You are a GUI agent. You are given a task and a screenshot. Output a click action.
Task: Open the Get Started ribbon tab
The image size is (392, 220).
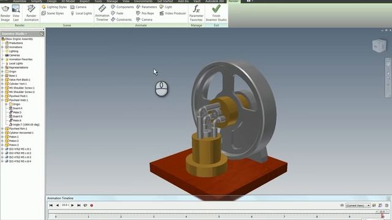(165, 1)
